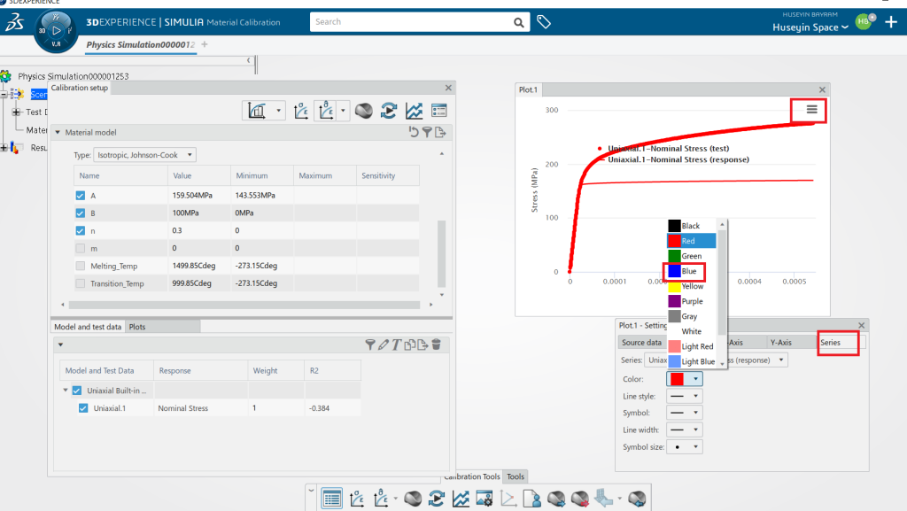Open the Y-Axis tab in plot settings
The image size is (907, 511).
781,342
